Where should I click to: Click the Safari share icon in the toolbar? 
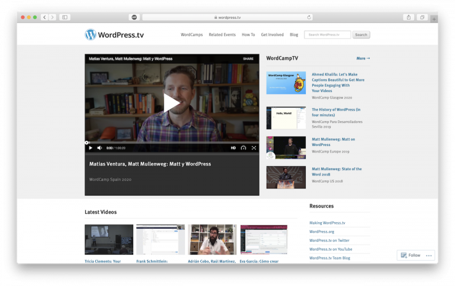click(409, 17)
